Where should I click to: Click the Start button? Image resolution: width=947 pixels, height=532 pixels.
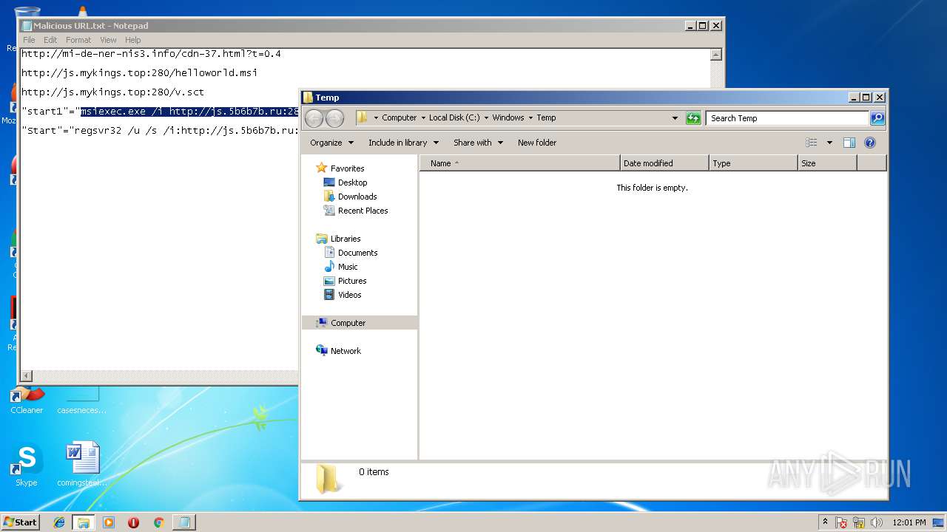pos(21,522)
